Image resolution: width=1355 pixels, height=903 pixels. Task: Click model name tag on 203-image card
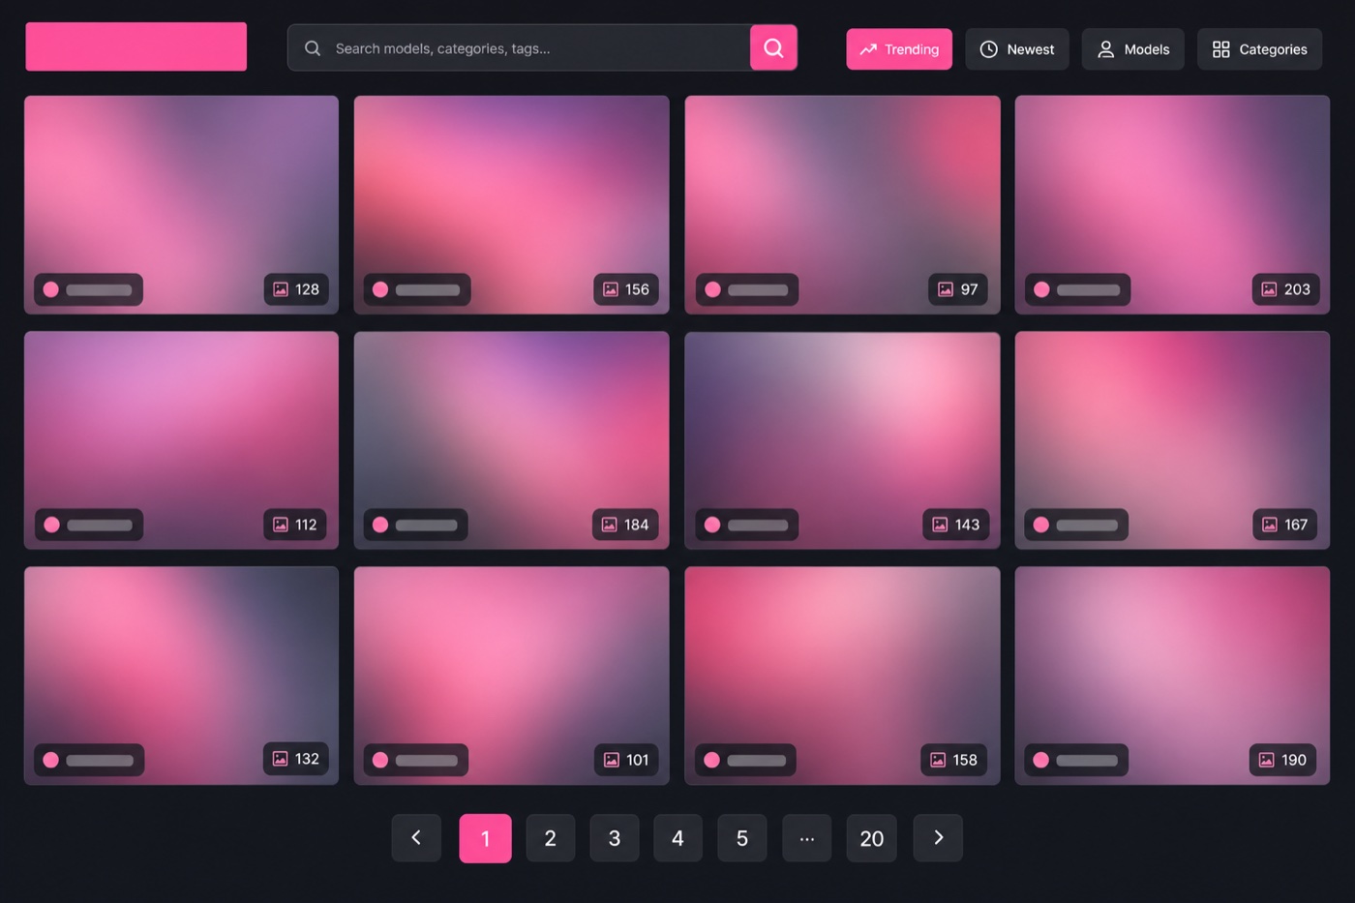(1077, 289)
